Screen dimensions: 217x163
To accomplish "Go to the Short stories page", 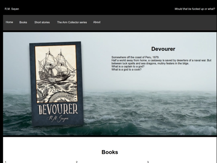I will 42,22.
